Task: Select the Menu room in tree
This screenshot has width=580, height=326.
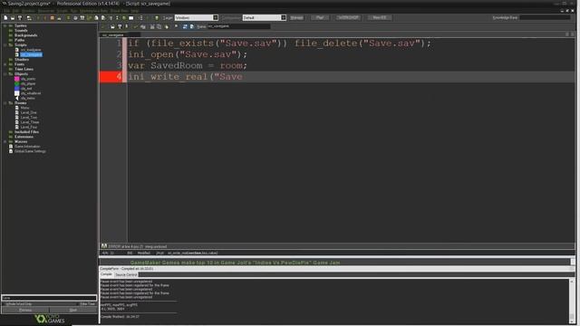Action: click(24, 108)
